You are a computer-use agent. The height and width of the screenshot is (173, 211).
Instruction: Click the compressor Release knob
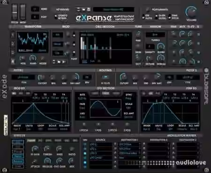[47, 161]
